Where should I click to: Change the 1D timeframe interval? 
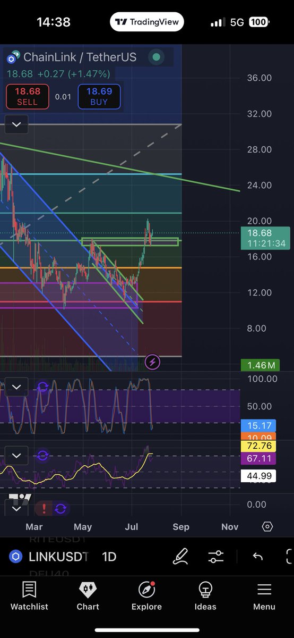click(x=109, y=557)
